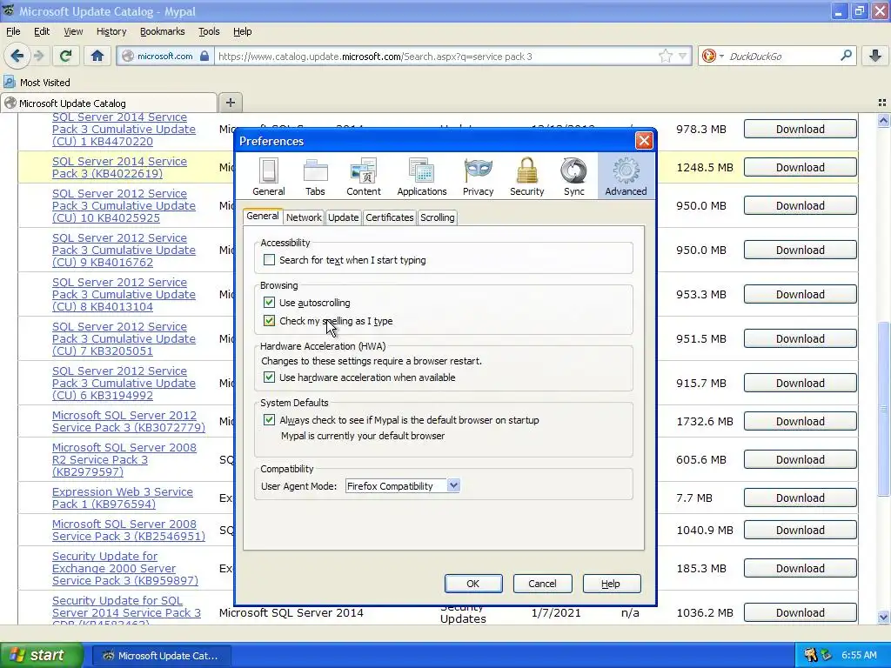Viewport: 891px width, 668px height.
Task: Open the Edit menu
Action: point(42,31)
